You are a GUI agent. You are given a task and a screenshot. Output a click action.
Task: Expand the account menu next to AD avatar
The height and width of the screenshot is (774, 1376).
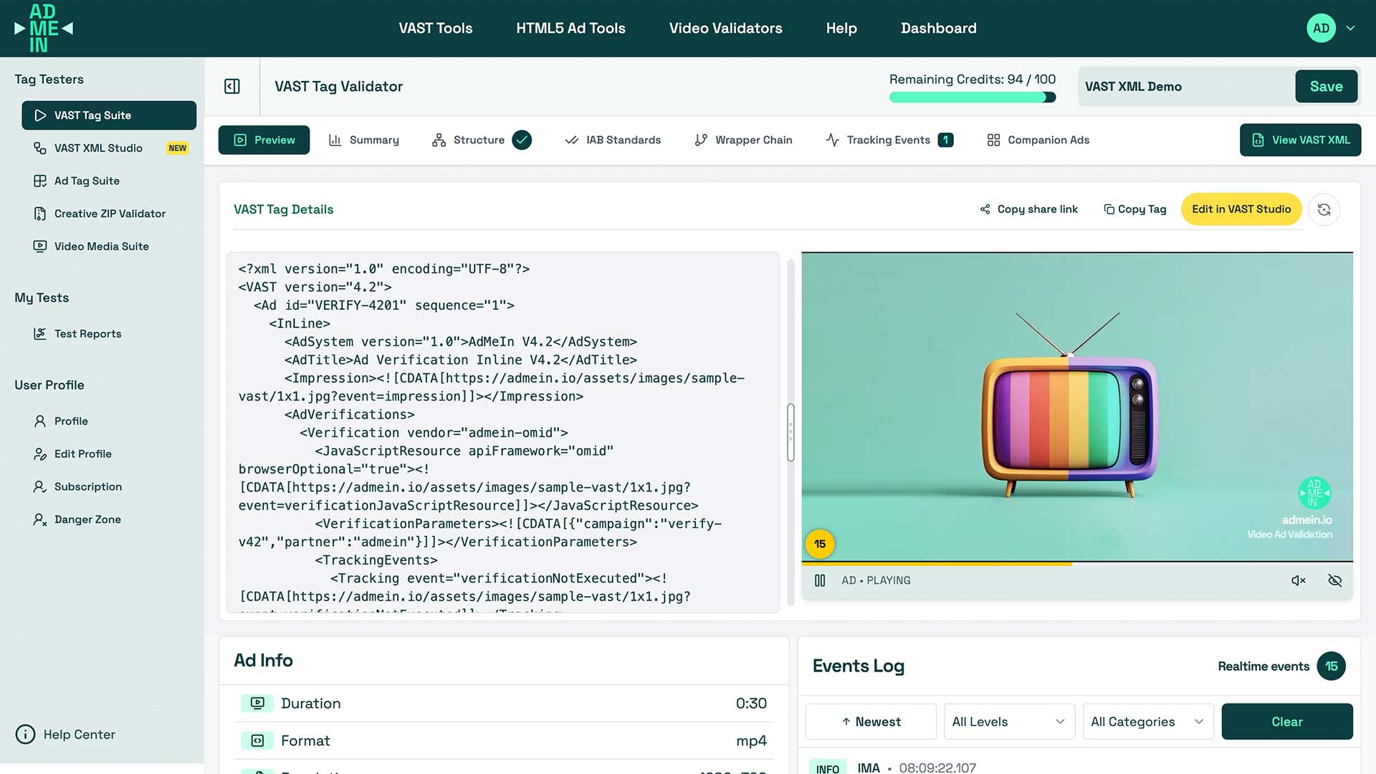pos(1352,28)
